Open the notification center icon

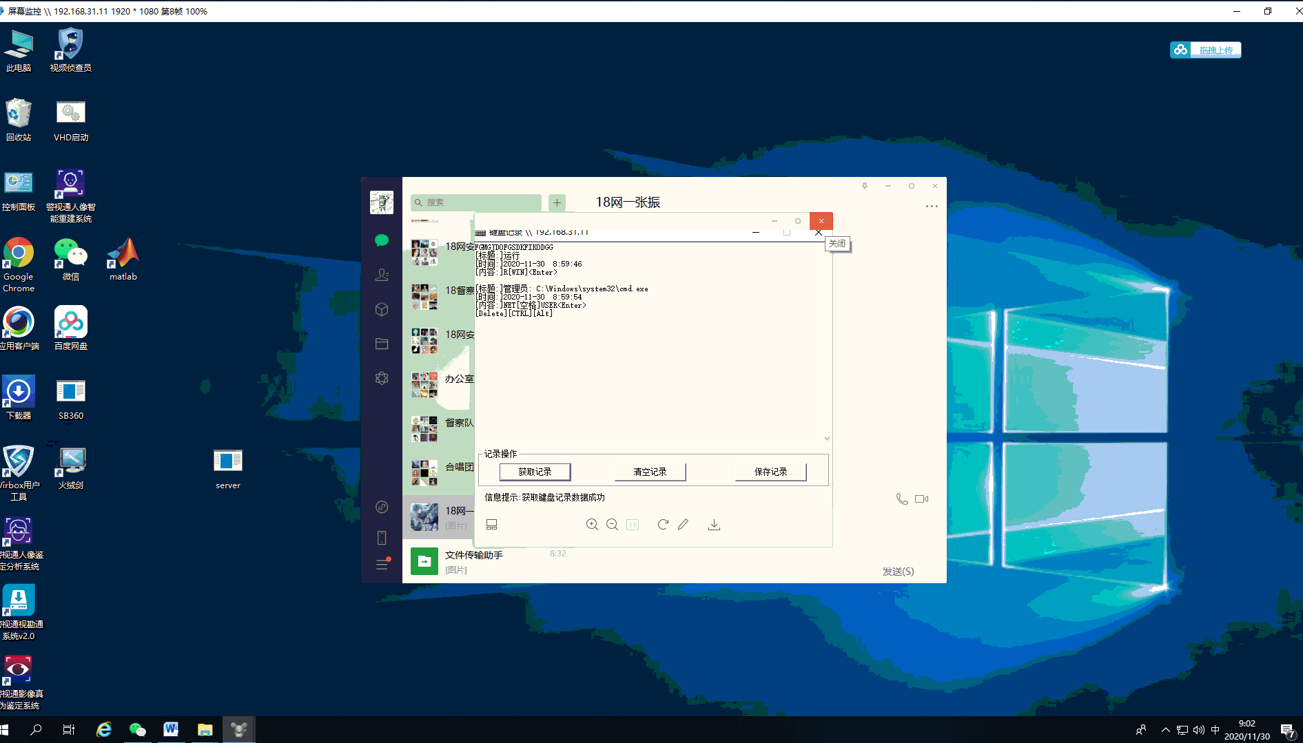[x=1288, y=731]
